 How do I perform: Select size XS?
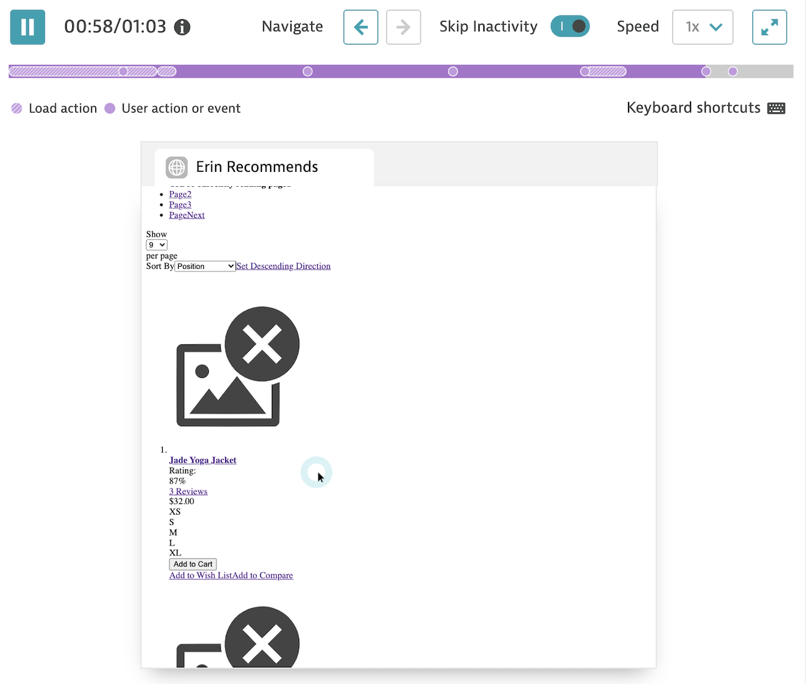(175, 512)
